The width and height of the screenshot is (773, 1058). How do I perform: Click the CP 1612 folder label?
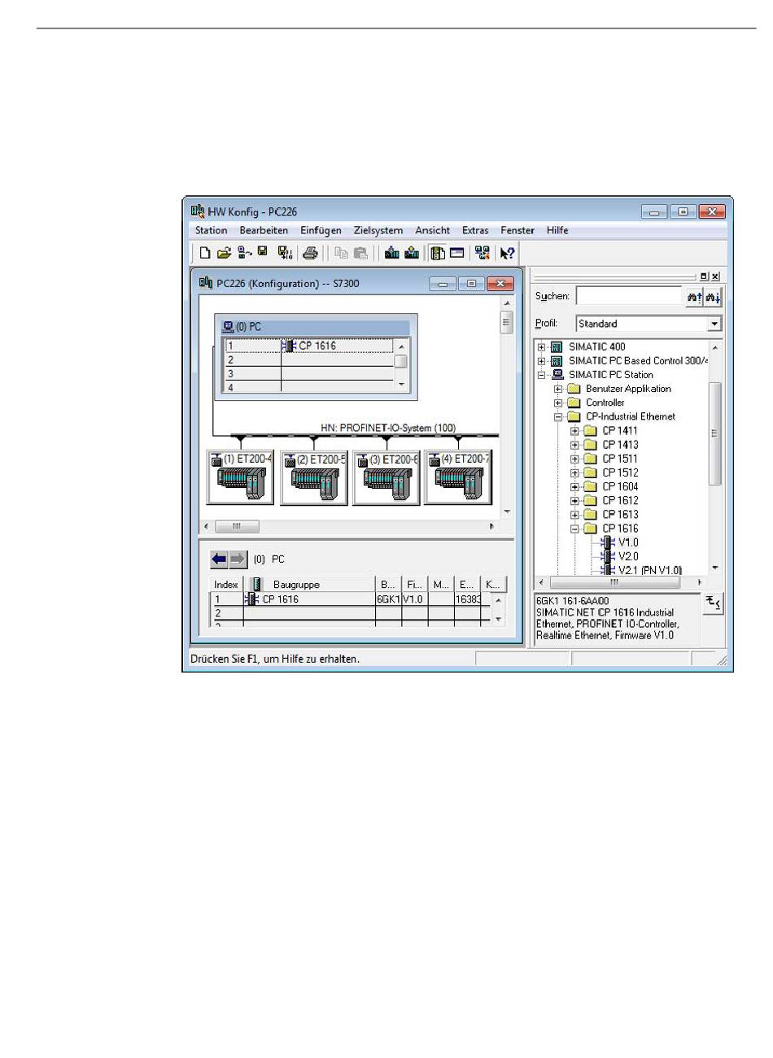tap(620, 500)
